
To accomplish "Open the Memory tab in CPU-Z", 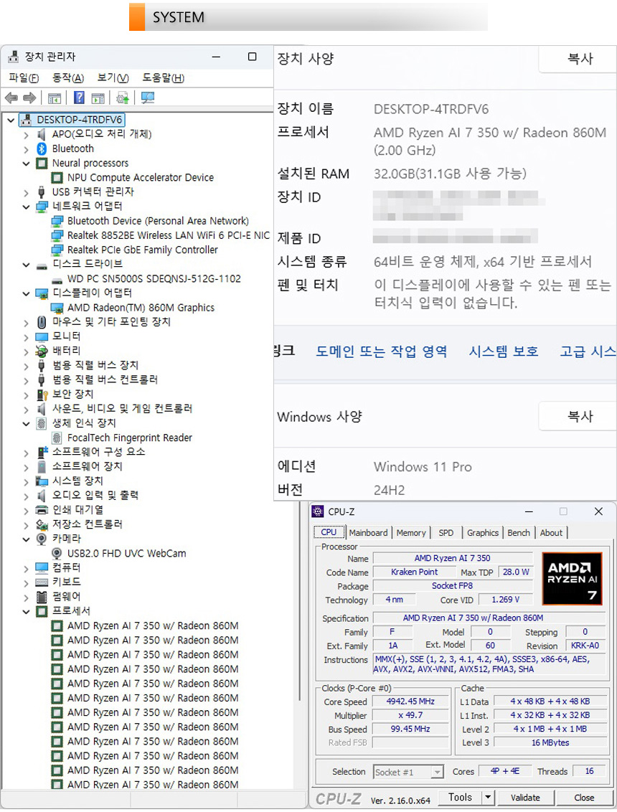I will click(411, 533).
